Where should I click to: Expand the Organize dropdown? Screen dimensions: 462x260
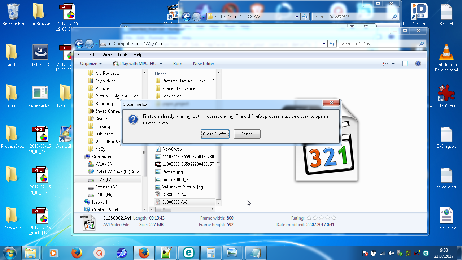(x=91, y=64)
